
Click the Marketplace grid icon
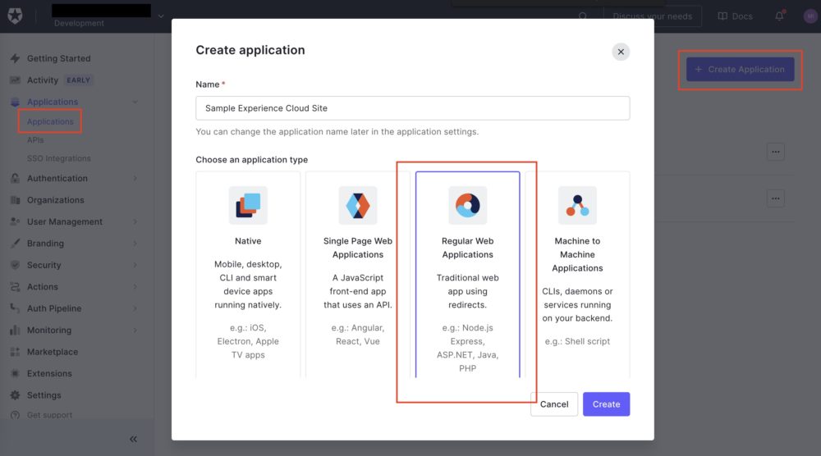[x=15, y=352]
